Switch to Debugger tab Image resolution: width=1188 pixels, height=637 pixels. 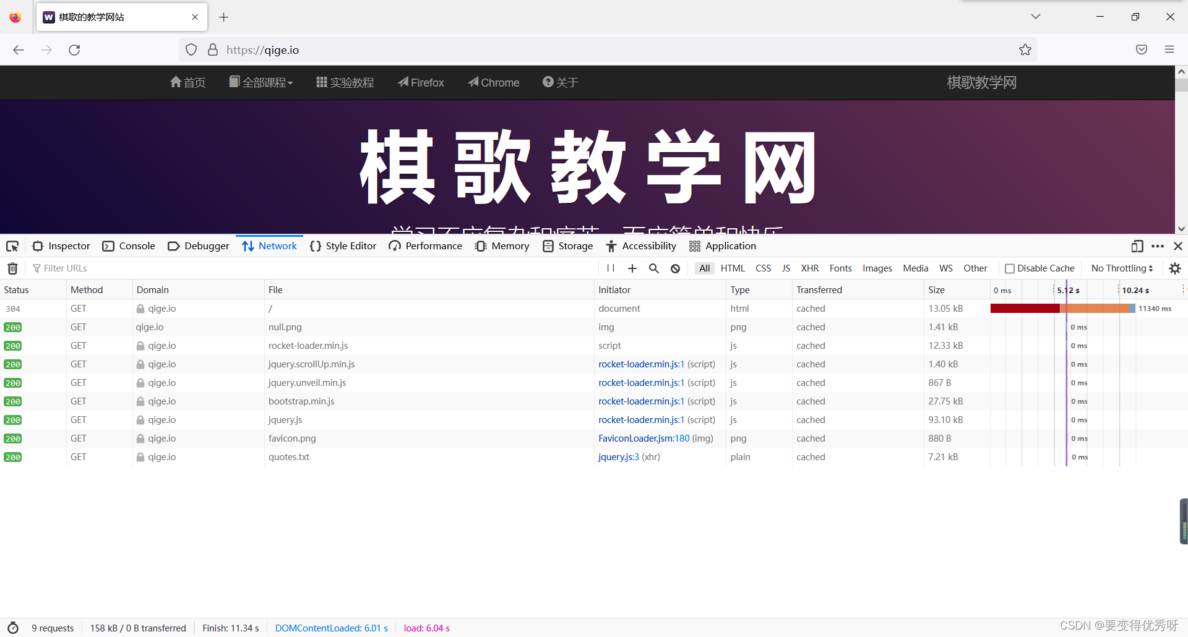(198, 246)
